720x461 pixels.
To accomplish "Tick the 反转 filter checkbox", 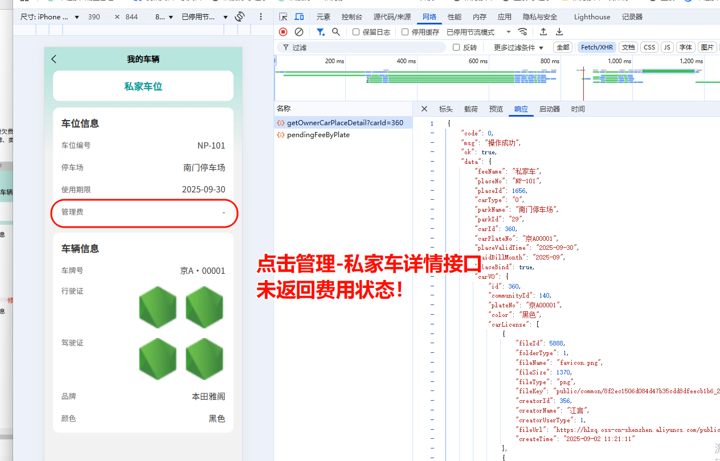I will 456,48.
